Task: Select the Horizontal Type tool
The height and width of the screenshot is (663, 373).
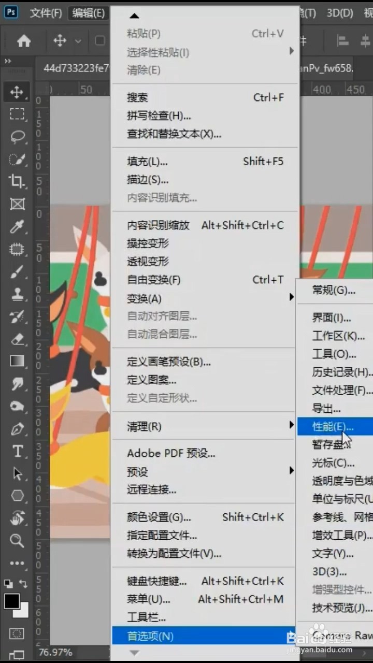Action: (x=17, y=451)
